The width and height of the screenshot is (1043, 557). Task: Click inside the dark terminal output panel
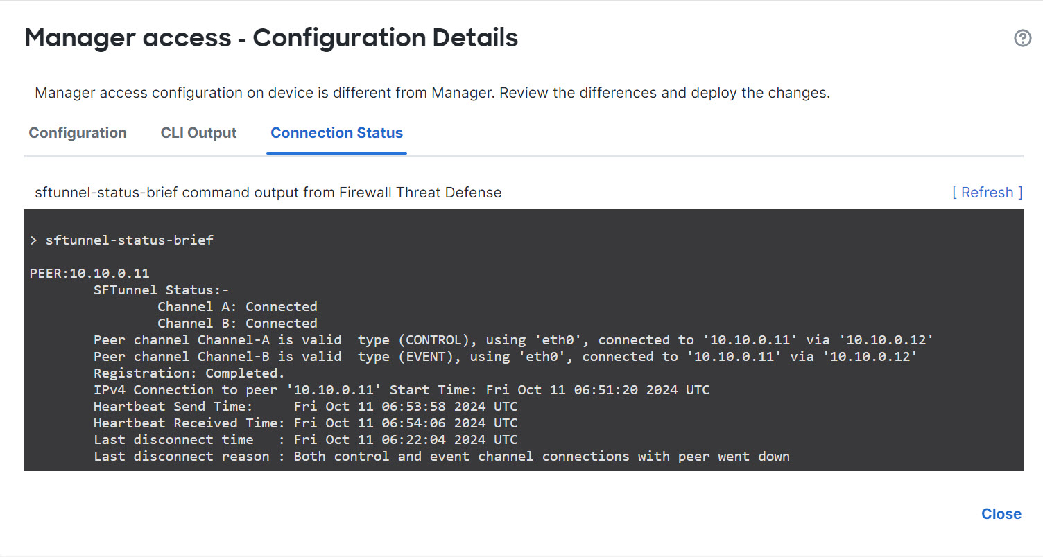click(520, 339)
